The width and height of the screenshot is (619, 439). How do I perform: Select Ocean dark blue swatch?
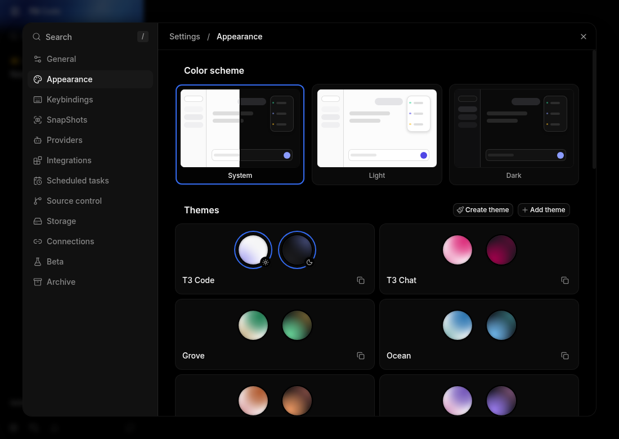[x=501, y=325]
